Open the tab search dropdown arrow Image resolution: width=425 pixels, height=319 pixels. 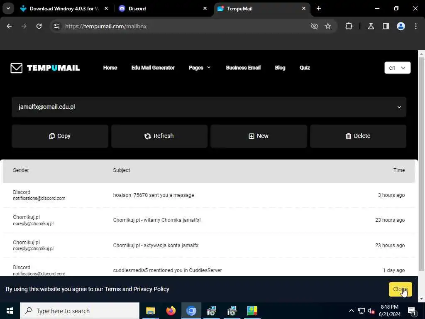[8, 8]
